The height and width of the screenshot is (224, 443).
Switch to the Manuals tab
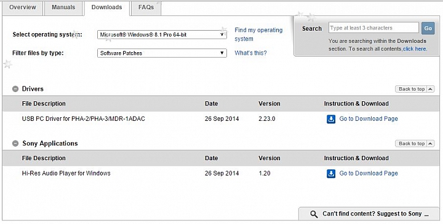[63, 7]
